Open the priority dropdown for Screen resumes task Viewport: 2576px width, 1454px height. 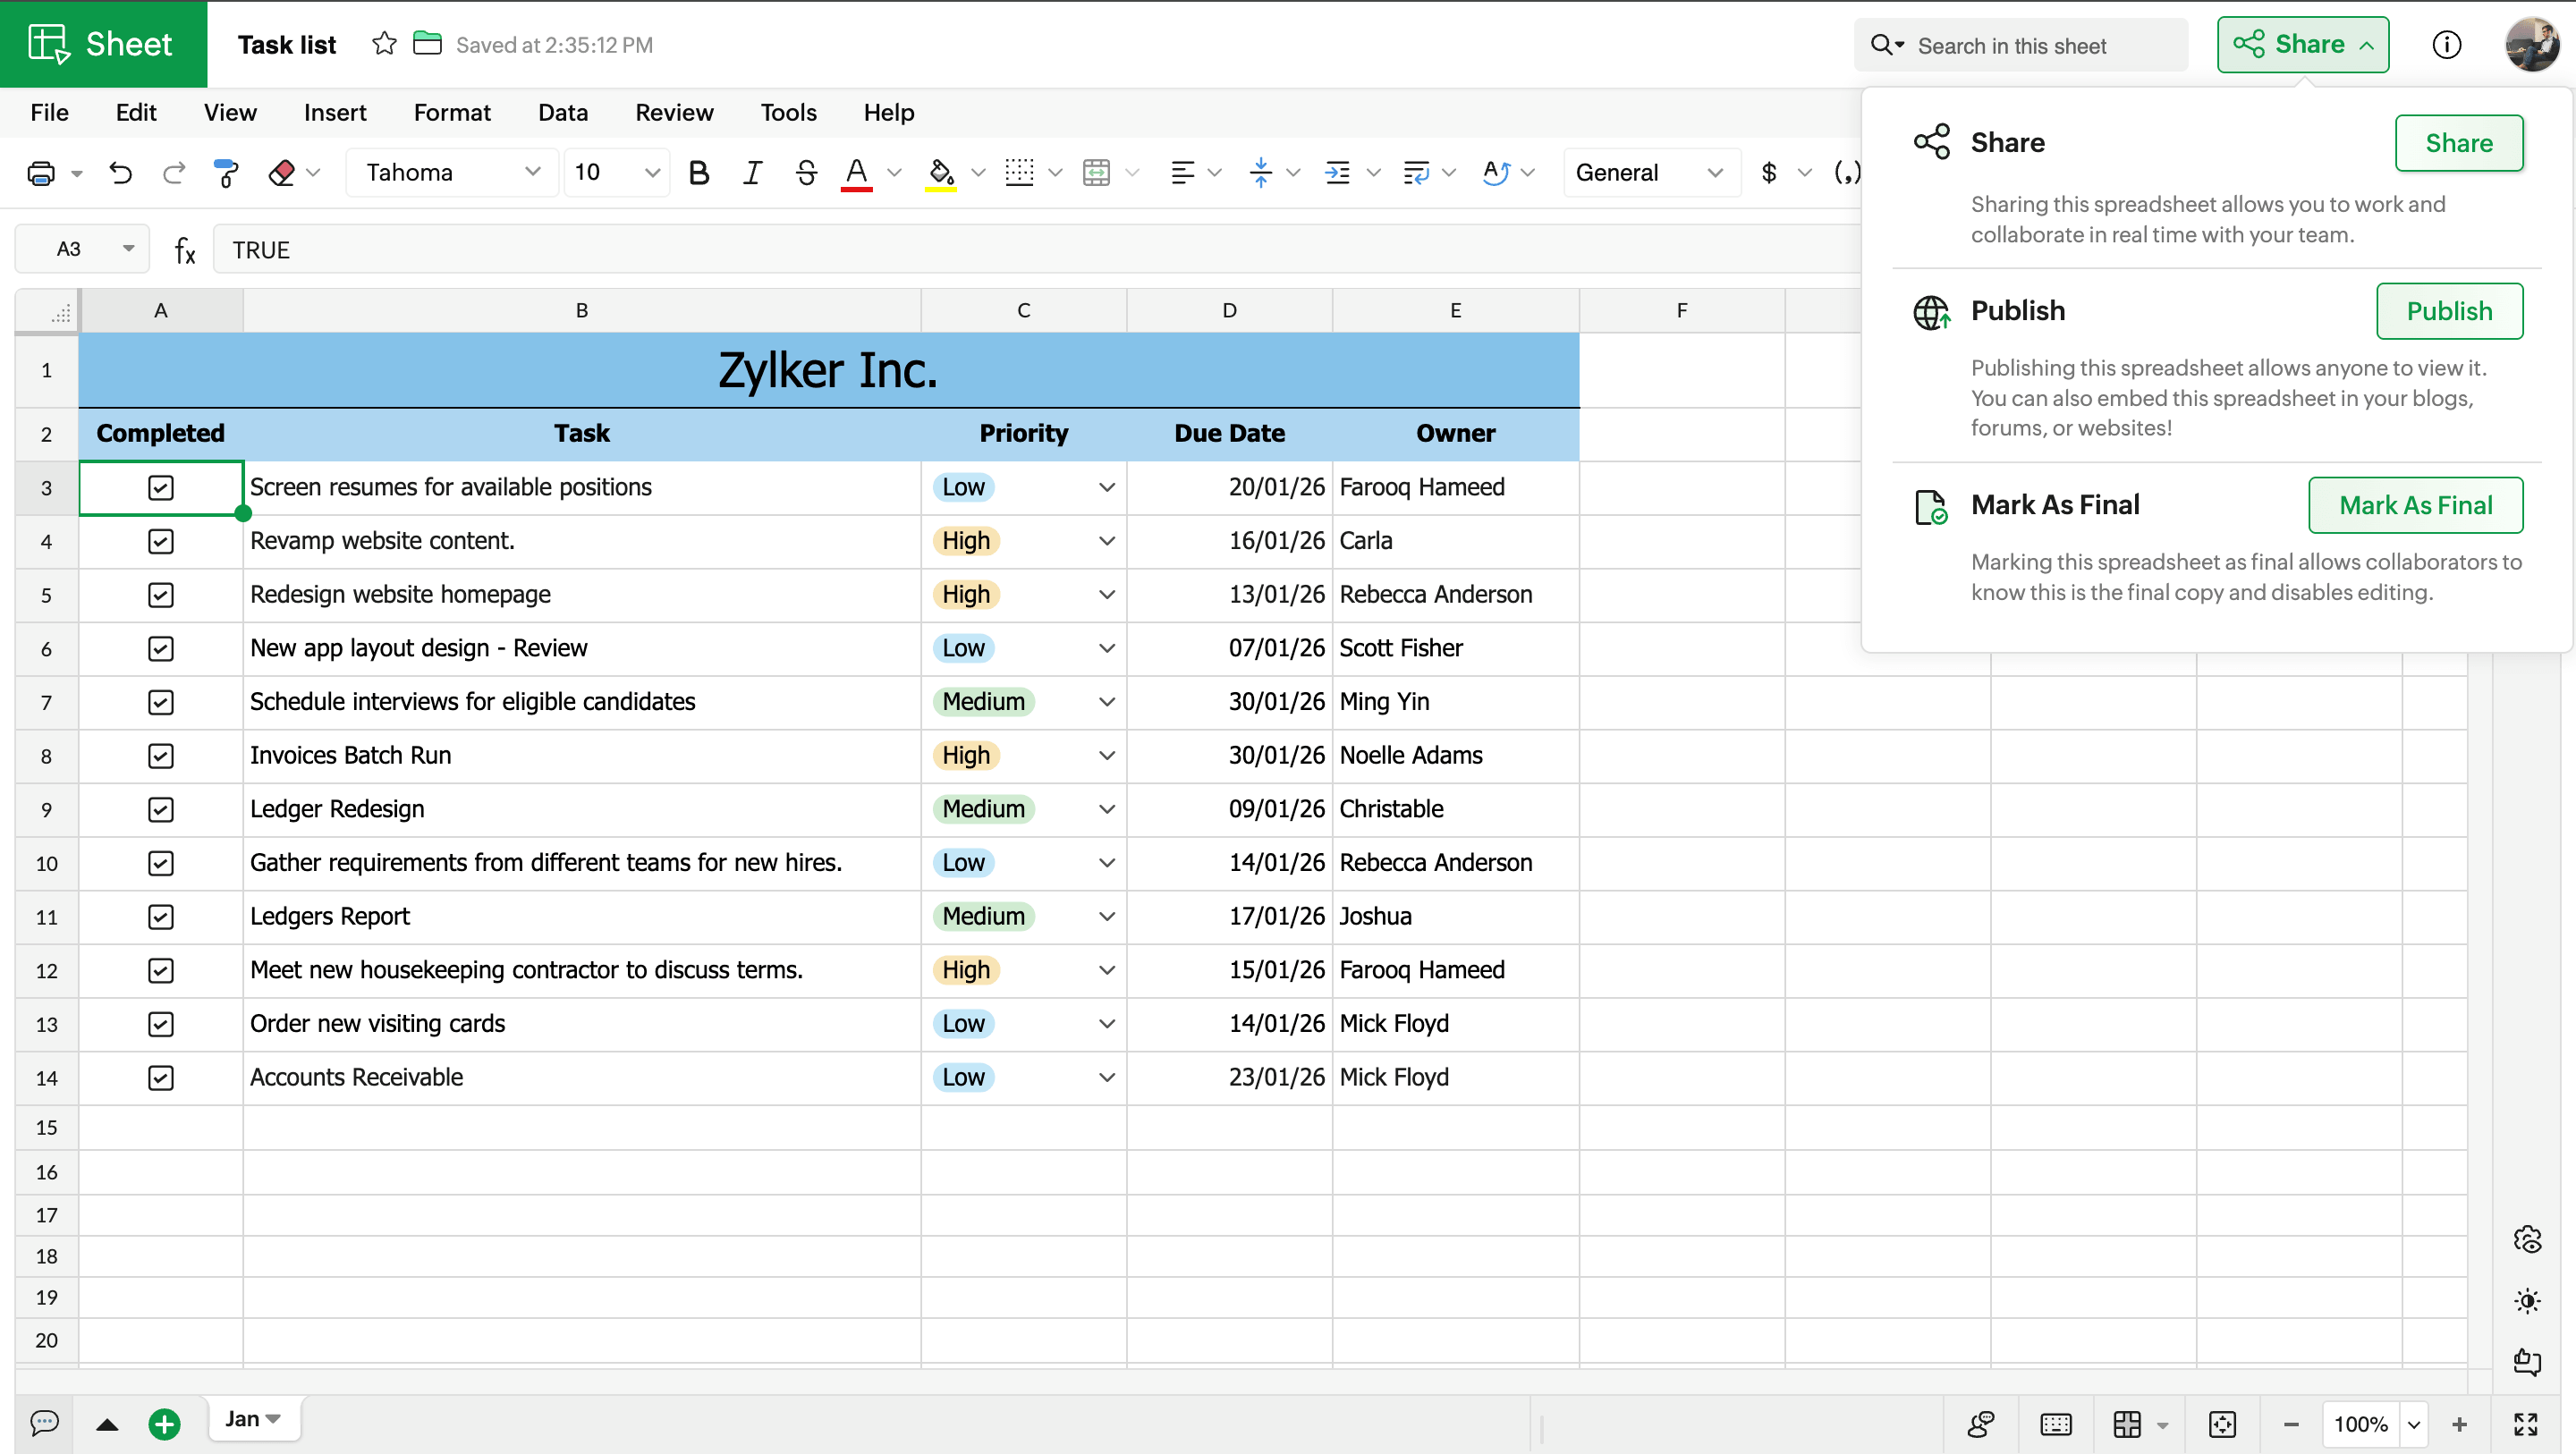[x=1106, y=487]
